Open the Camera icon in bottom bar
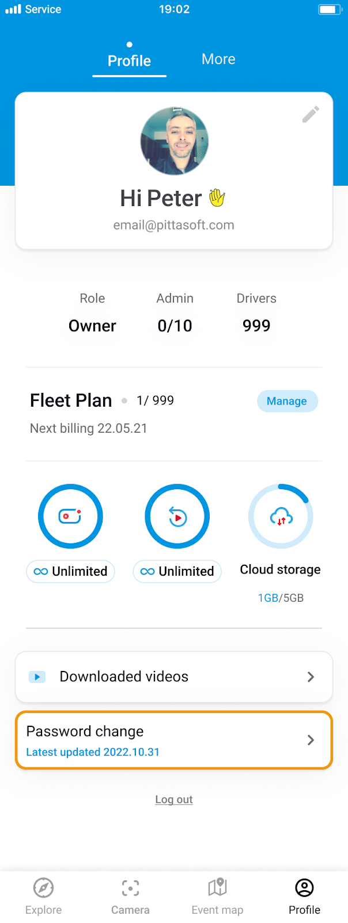This screenshot has width=348, height=923. click(x=130, y=888)
